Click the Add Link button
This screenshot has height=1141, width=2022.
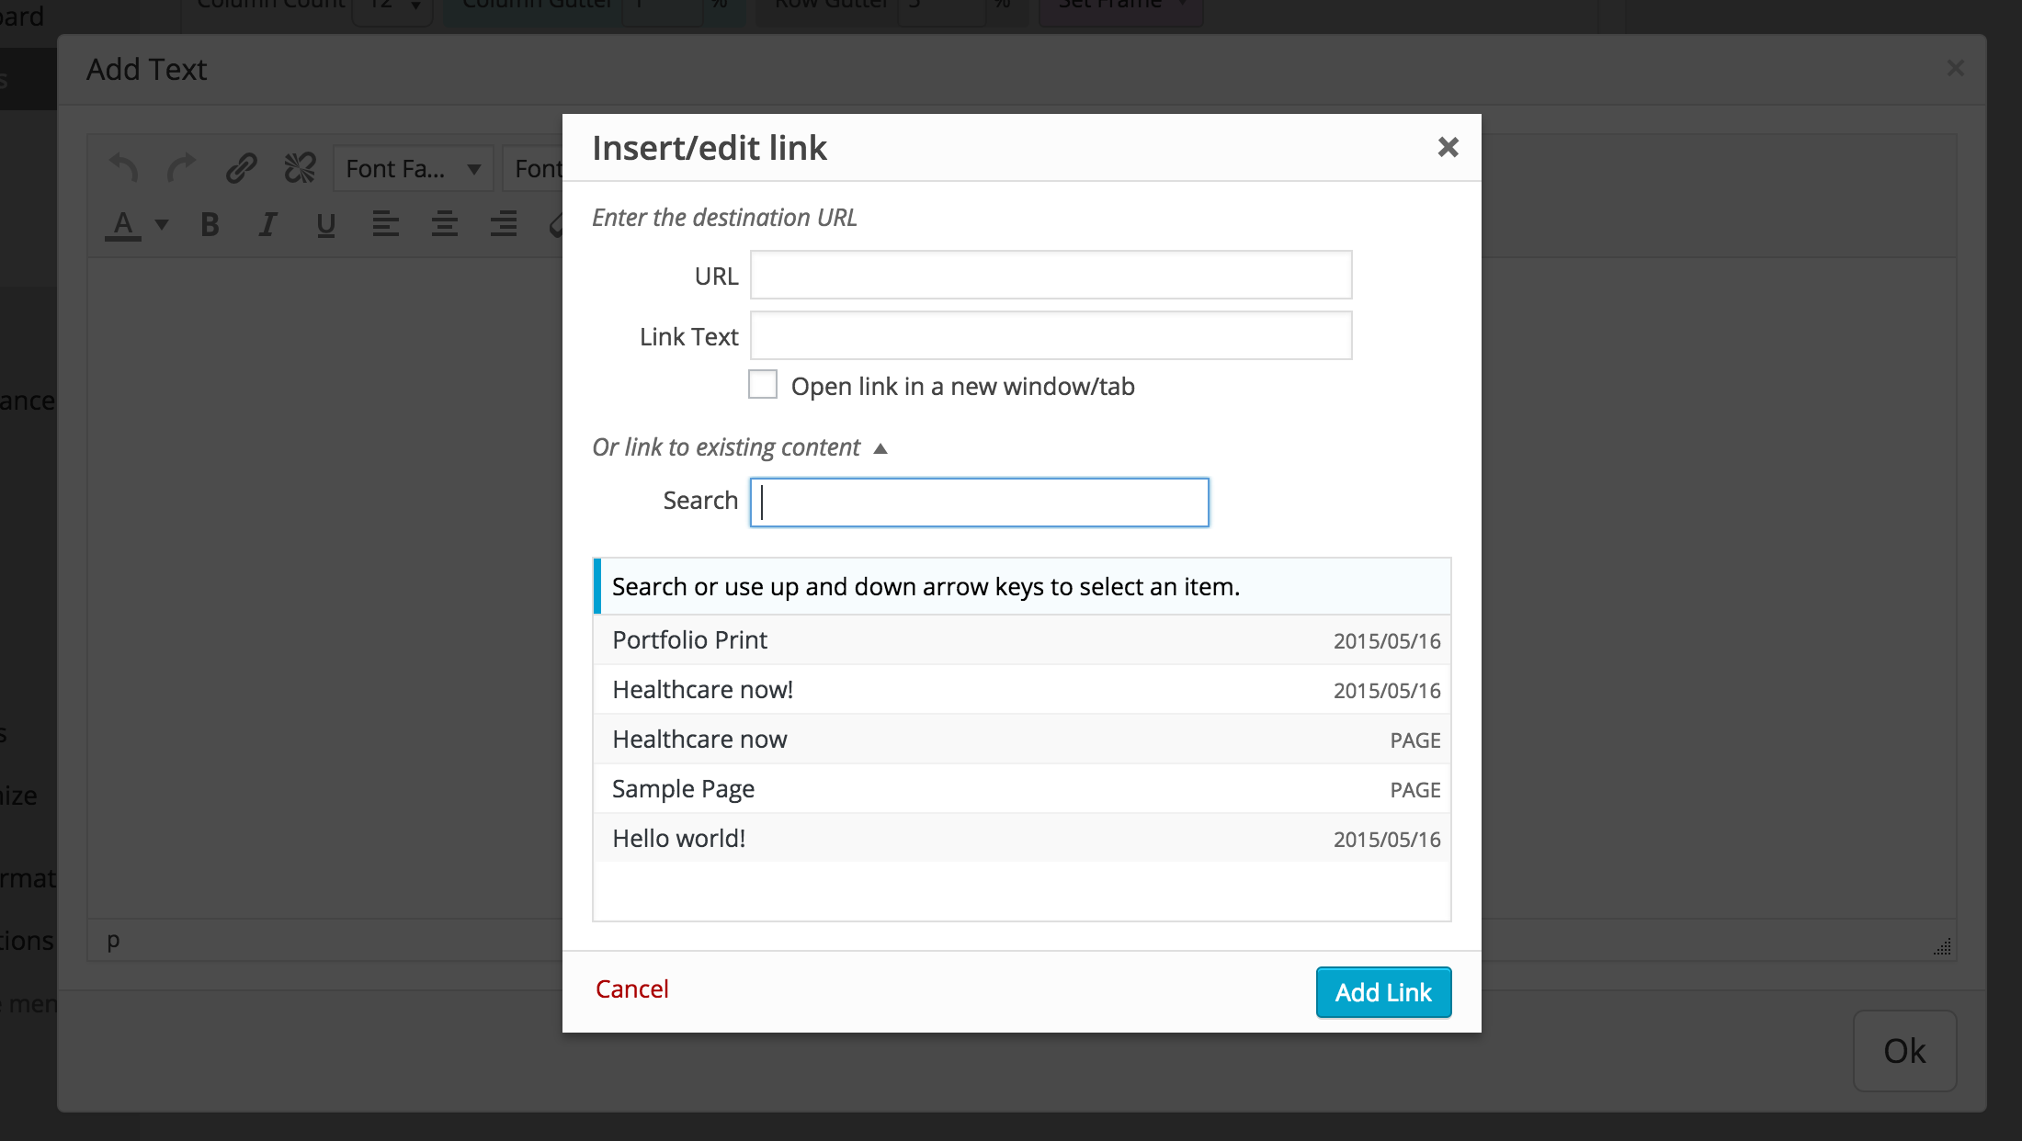tap(1382, 992)
